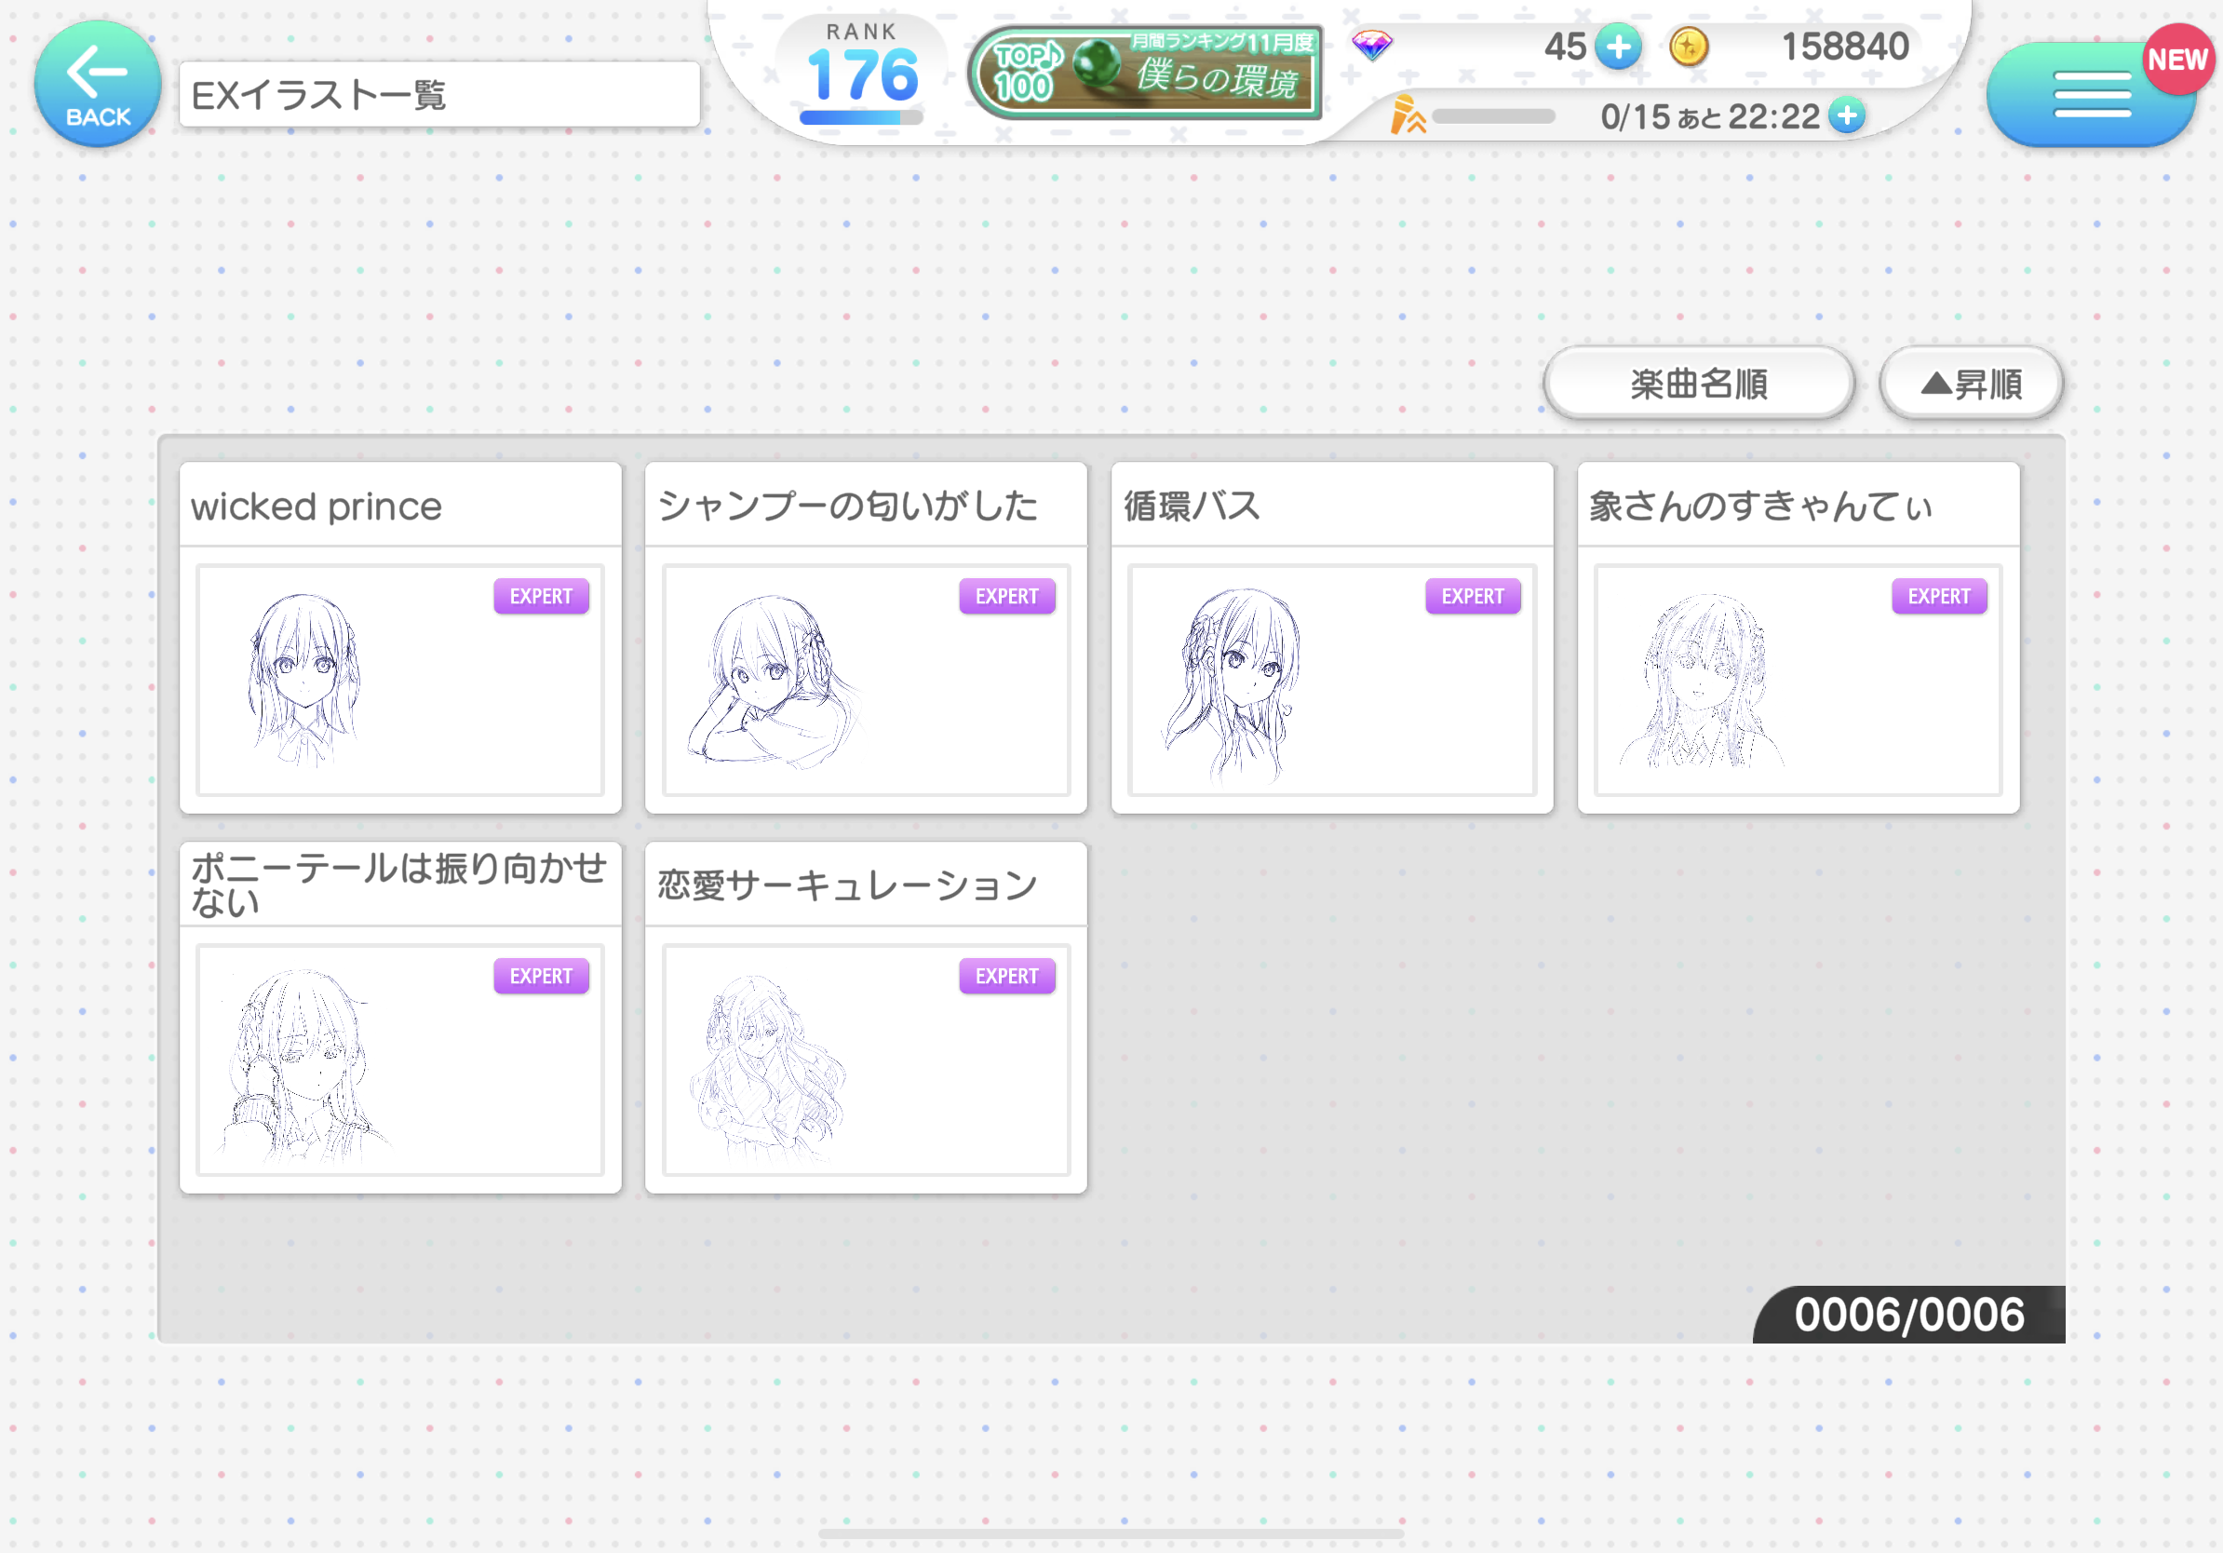Click EXPERT badge on 循環バス card

tap(1473, 597)
